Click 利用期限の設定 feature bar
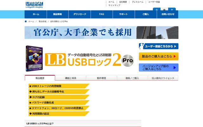The height and width of the screenshot is (127, 203). coord(59,114)
